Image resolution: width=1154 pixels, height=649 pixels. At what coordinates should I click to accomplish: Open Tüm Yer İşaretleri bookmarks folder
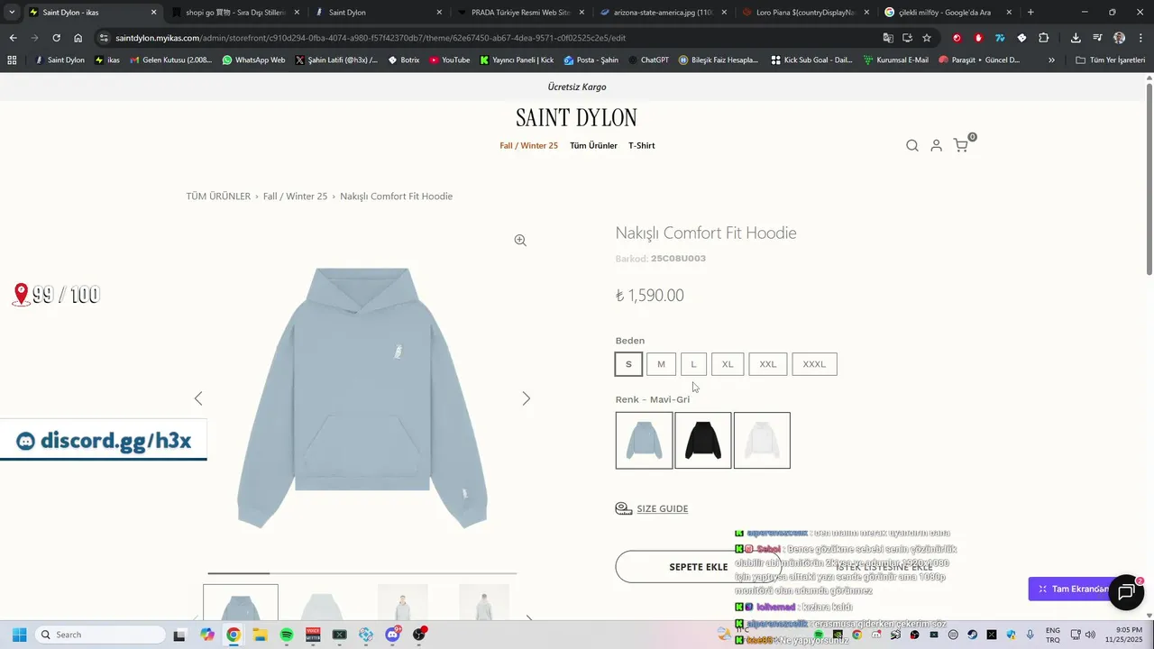tap(1110, 60)
